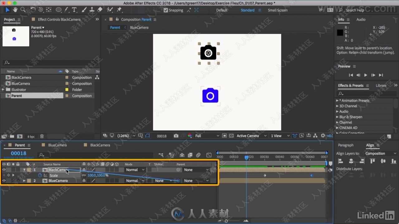
Task: Step to the next frame
Action: tap(373, 75)
